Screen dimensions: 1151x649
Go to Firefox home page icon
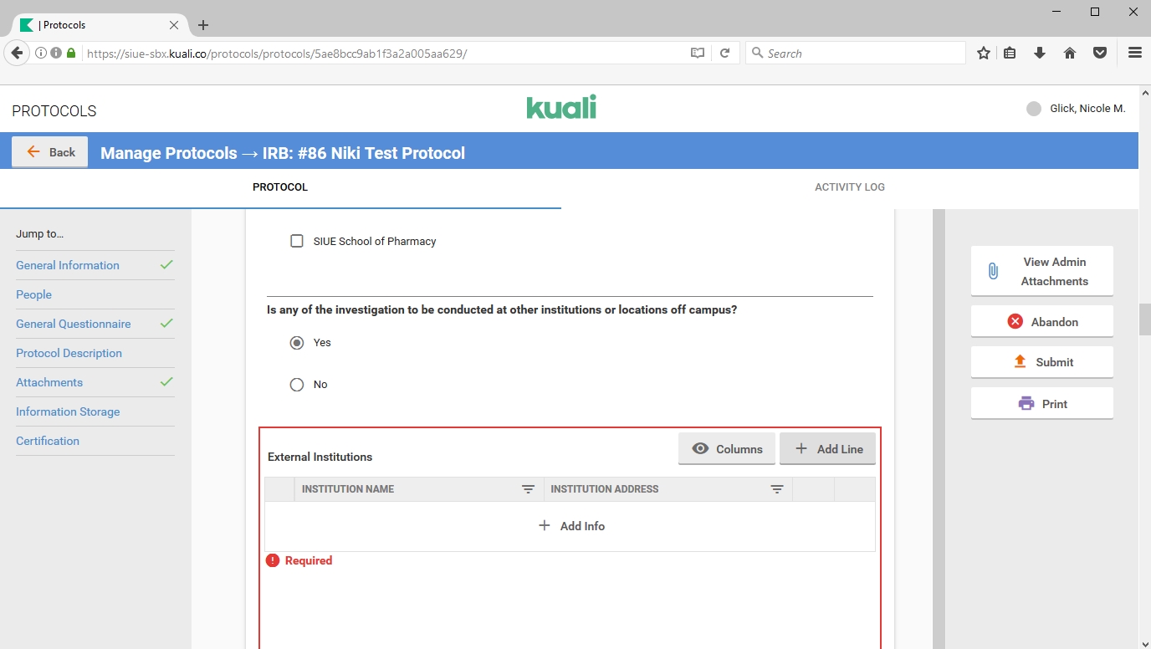pyautogui.click(x=1069, y=53)
